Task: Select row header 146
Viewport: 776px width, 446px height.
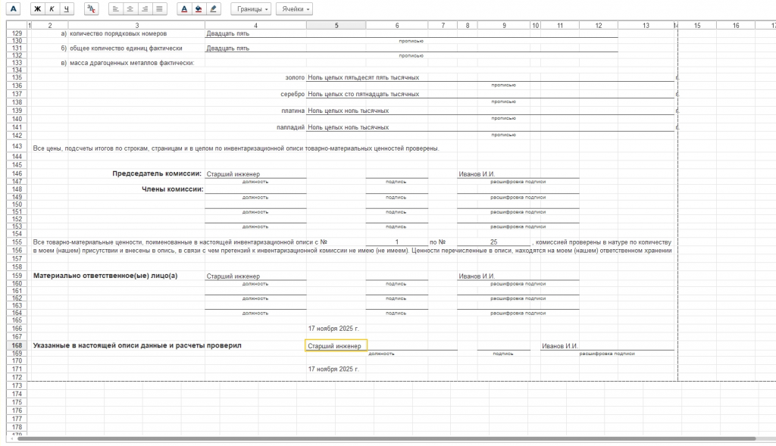Action: tap(17, 173)
